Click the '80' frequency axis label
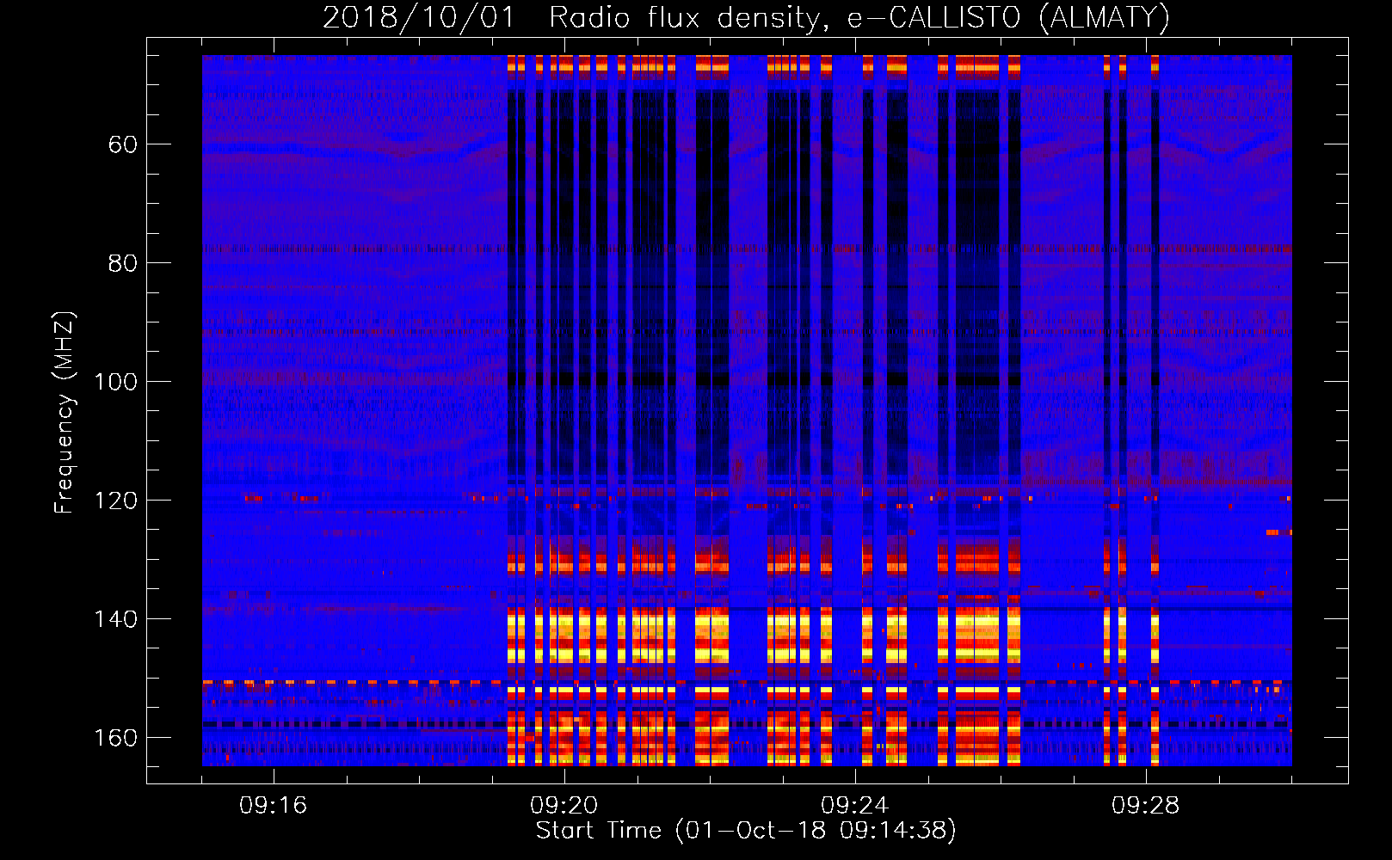The width and height of the screenshot is (1392, 860). (122, 263)
